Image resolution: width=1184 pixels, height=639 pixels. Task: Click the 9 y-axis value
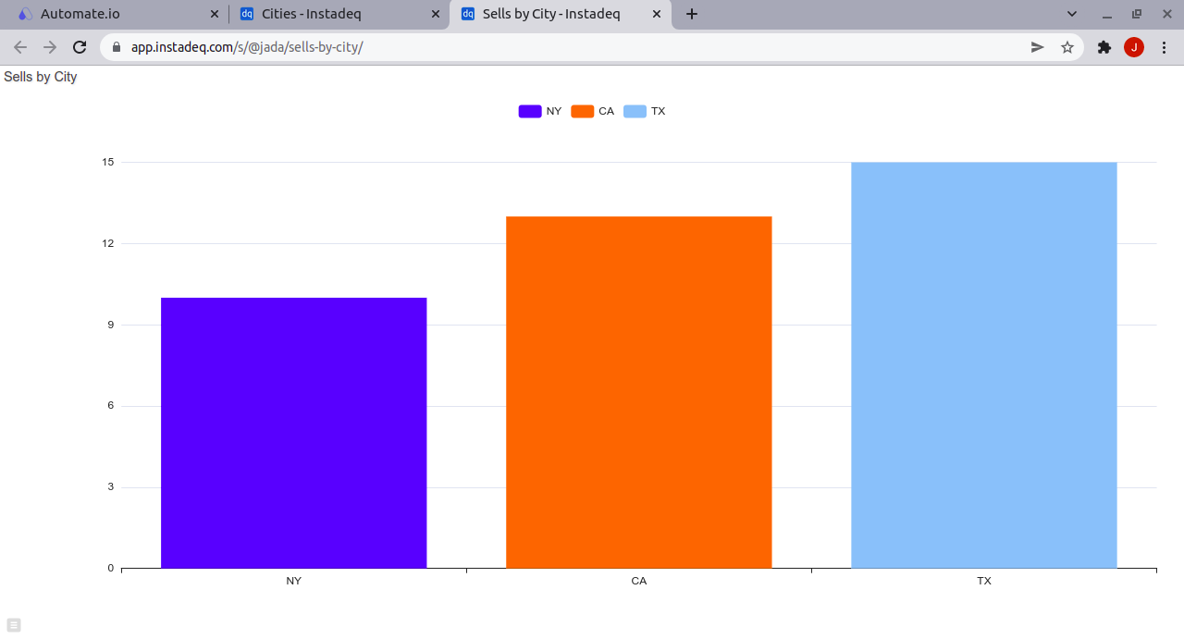click(111, 325)
